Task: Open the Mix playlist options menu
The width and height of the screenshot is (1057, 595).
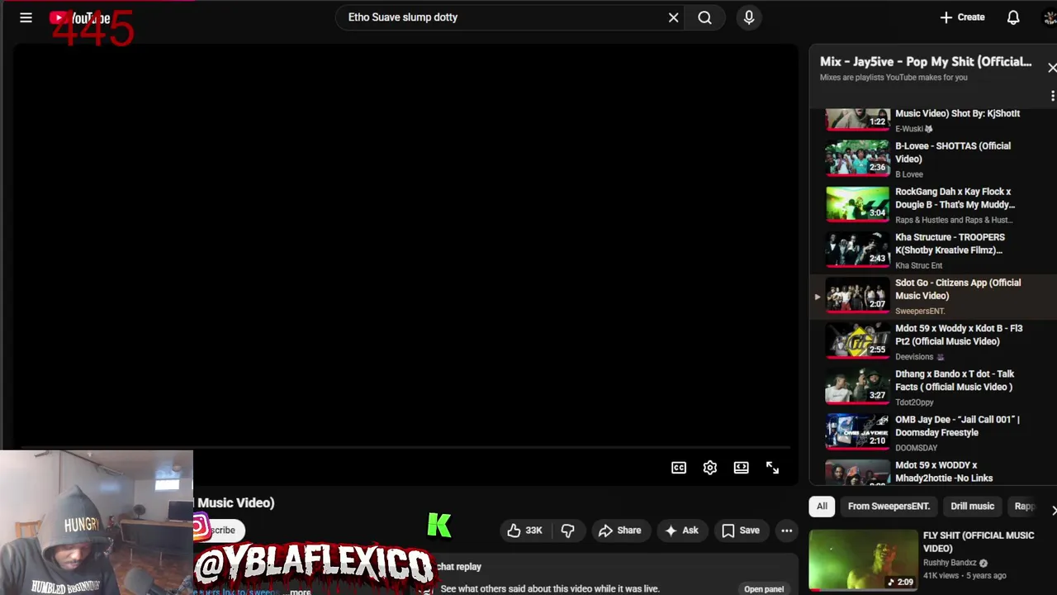Action: pos(1052,96)
